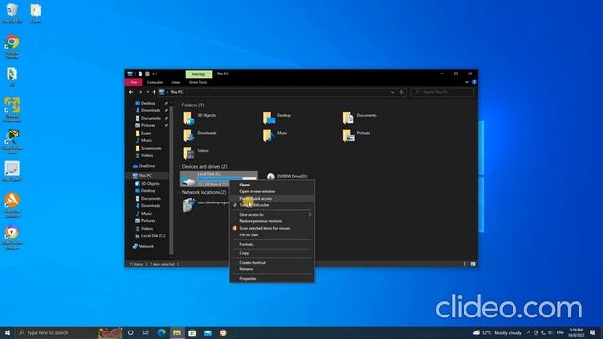Open recent locations dropdown next to Forward

148,92
